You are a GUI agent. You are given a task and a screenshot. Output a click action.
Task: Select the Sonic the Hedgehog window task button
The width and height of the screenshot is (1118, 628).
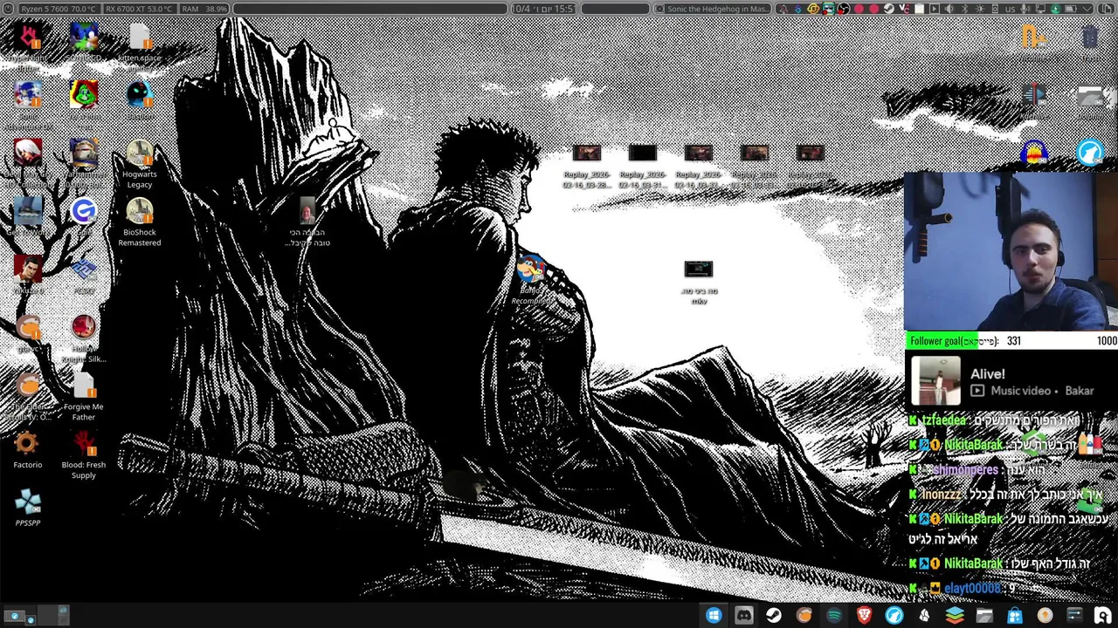point(713,9)
